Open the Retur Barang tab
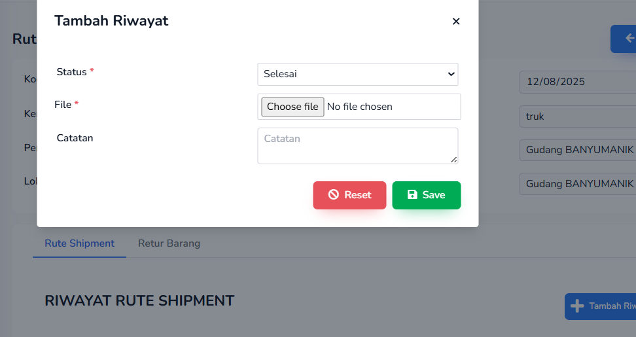Viewport: 636px width, 337px height. point(169,243)
